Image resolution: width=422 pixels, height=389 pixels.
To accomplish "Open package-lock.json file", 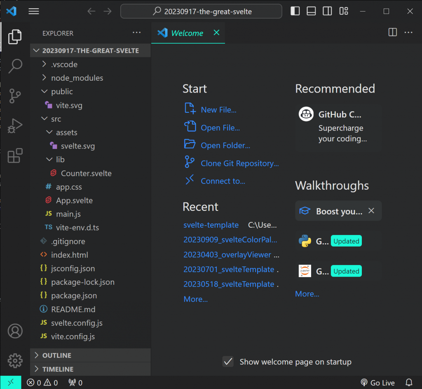I will pyautogui.click(x=90, y=282).
